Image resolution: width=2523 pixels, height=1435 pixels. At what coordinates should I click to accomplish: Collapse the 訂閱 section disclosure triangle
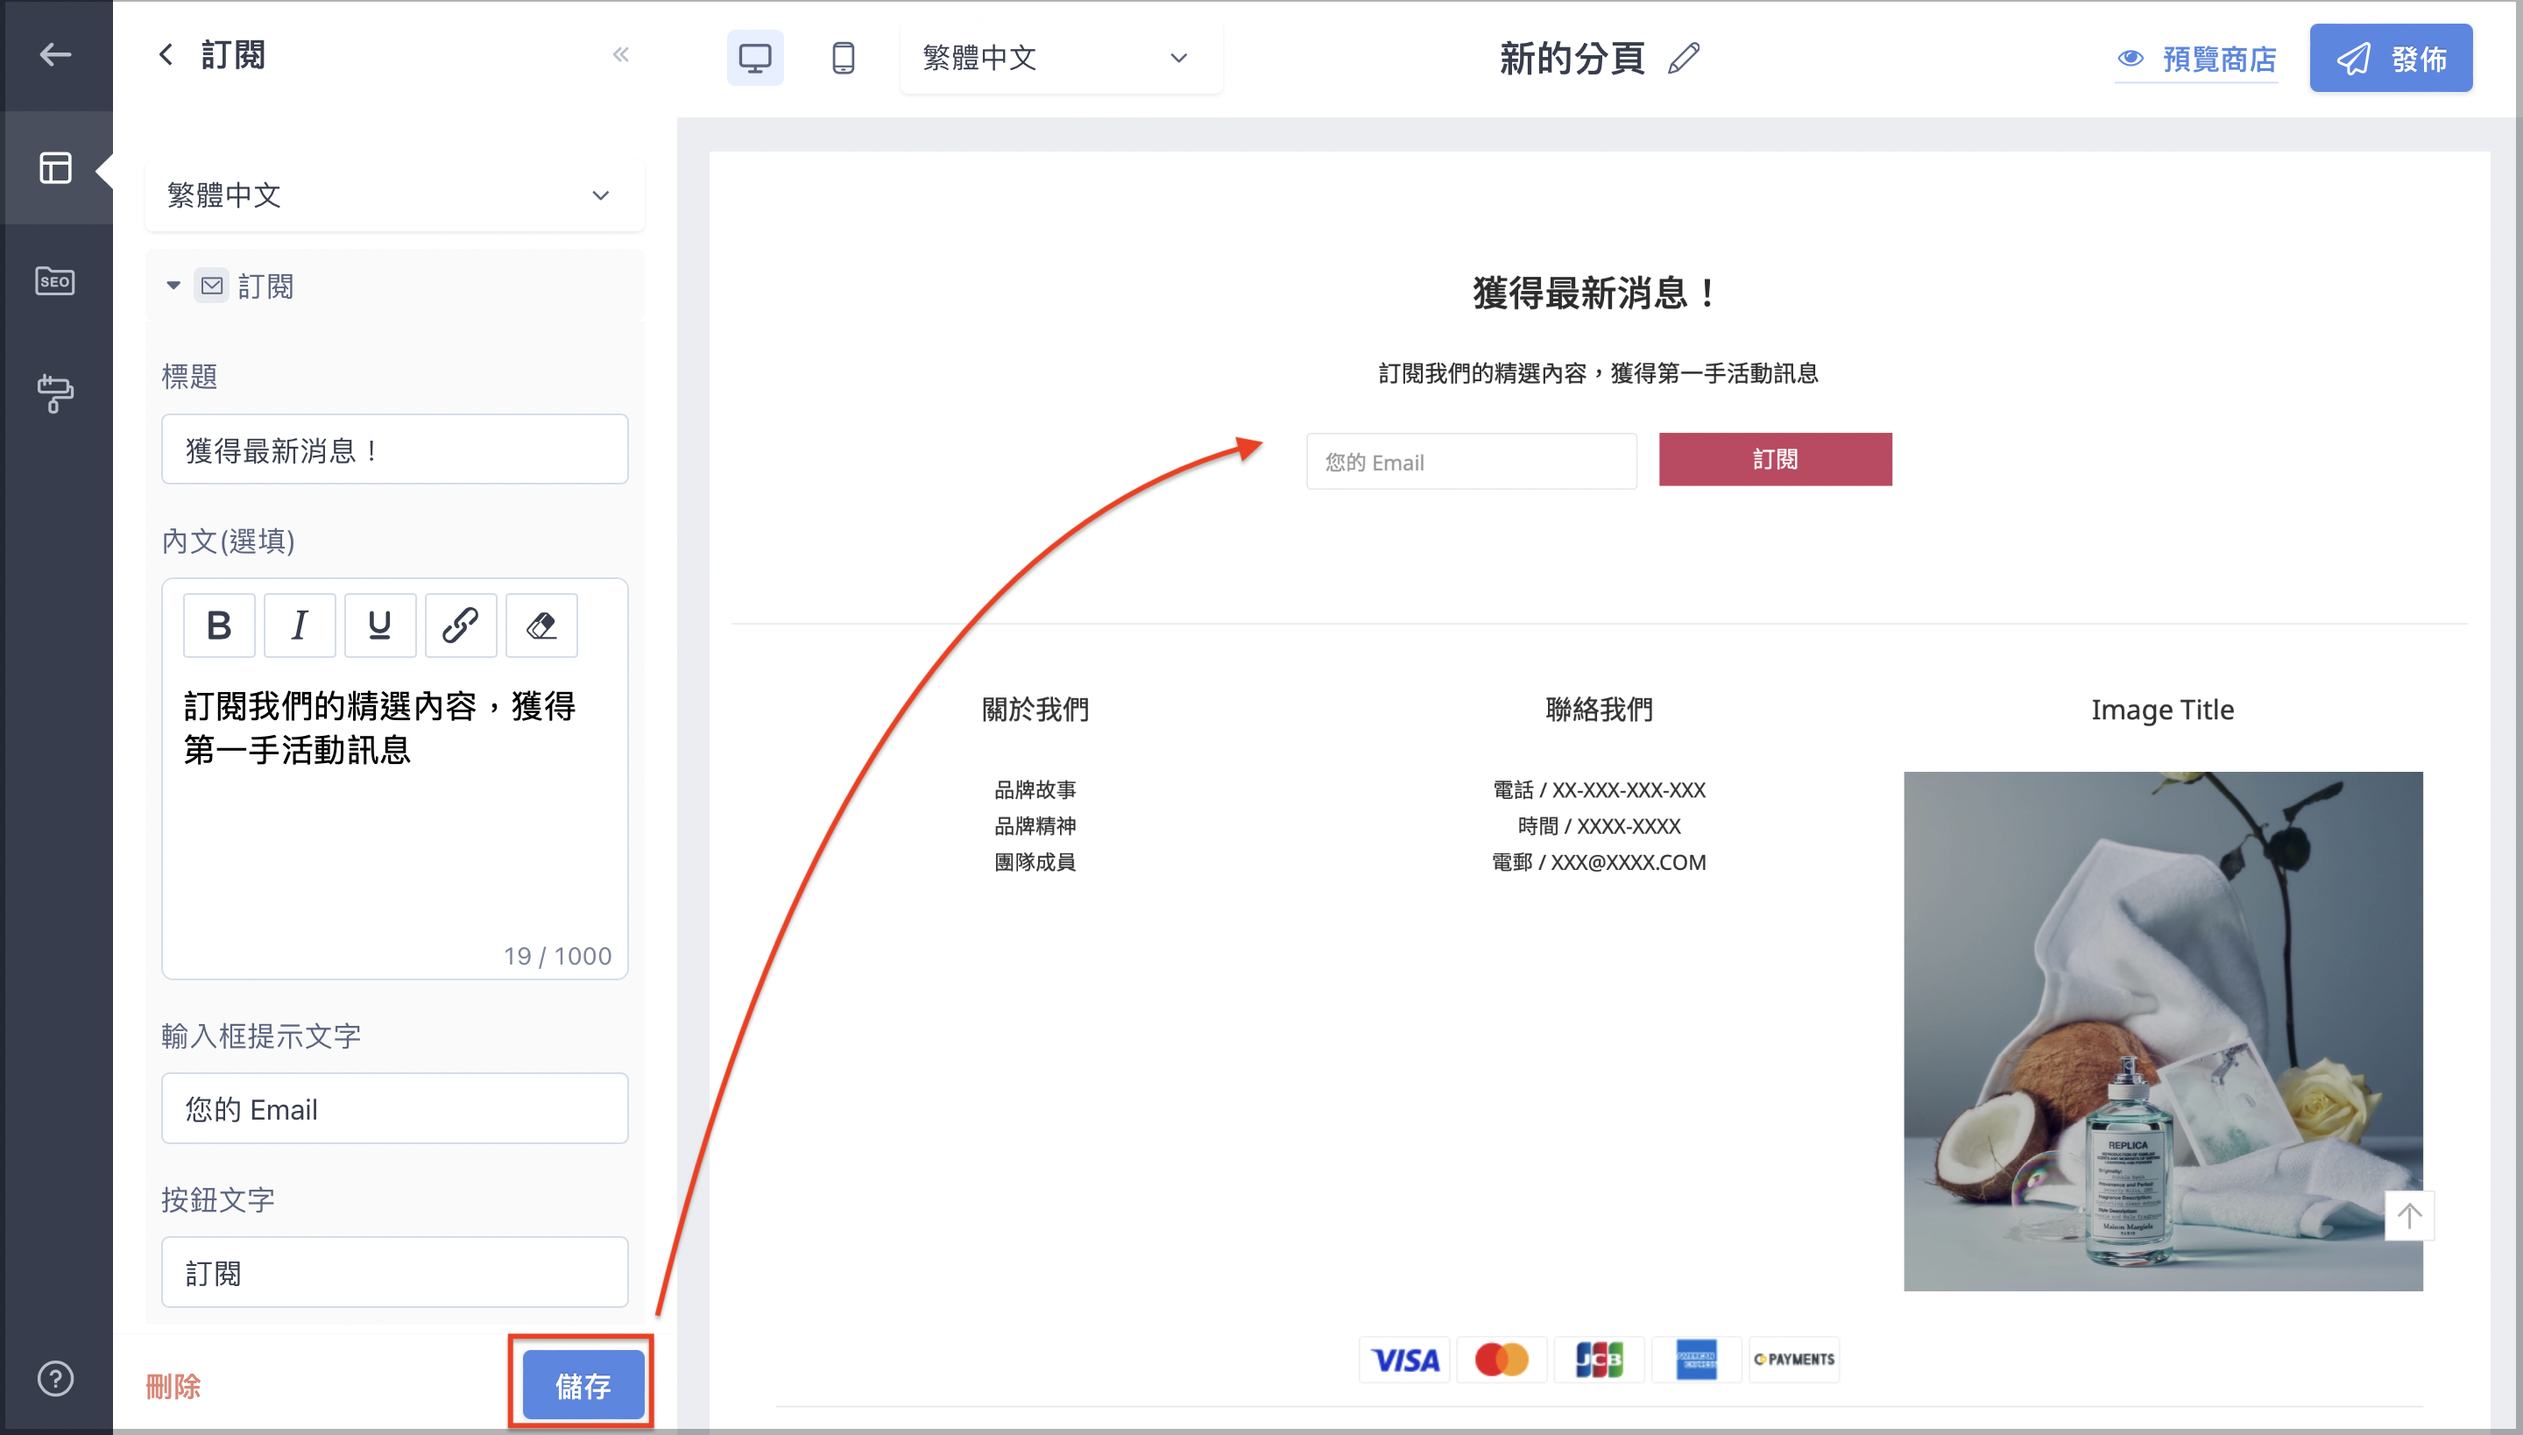[x=173, y=286]
